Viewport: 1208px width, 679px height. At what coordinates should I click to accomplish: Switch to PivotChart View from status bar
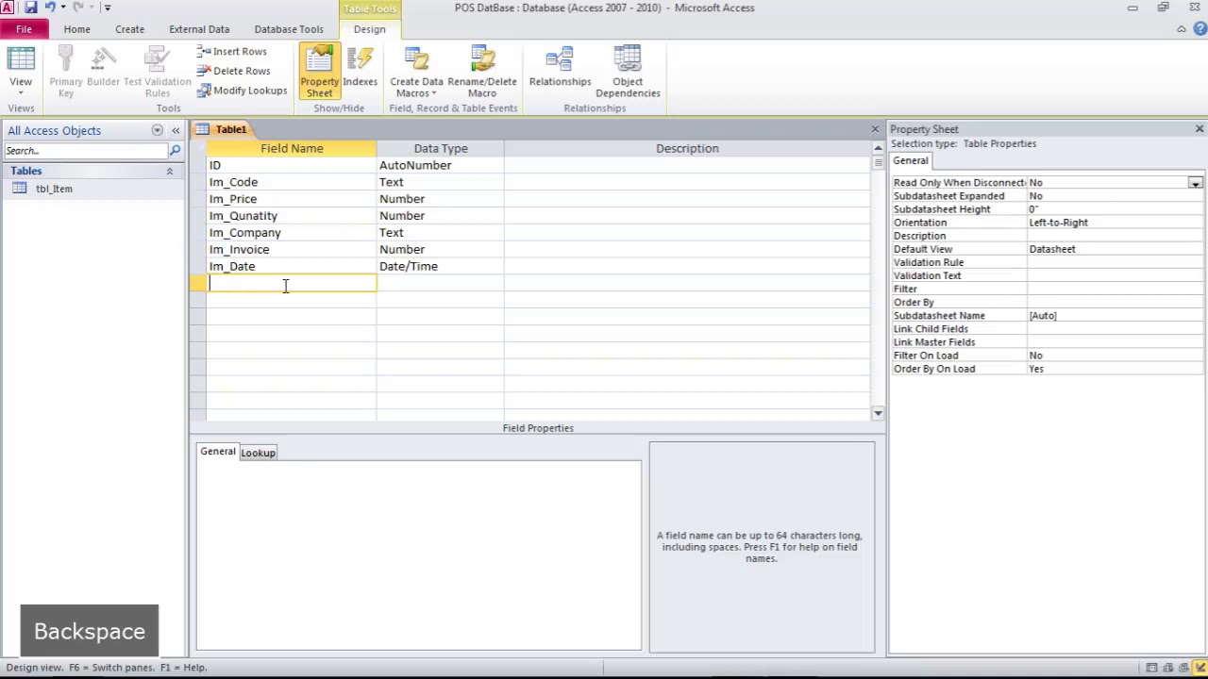point(1183,668)
